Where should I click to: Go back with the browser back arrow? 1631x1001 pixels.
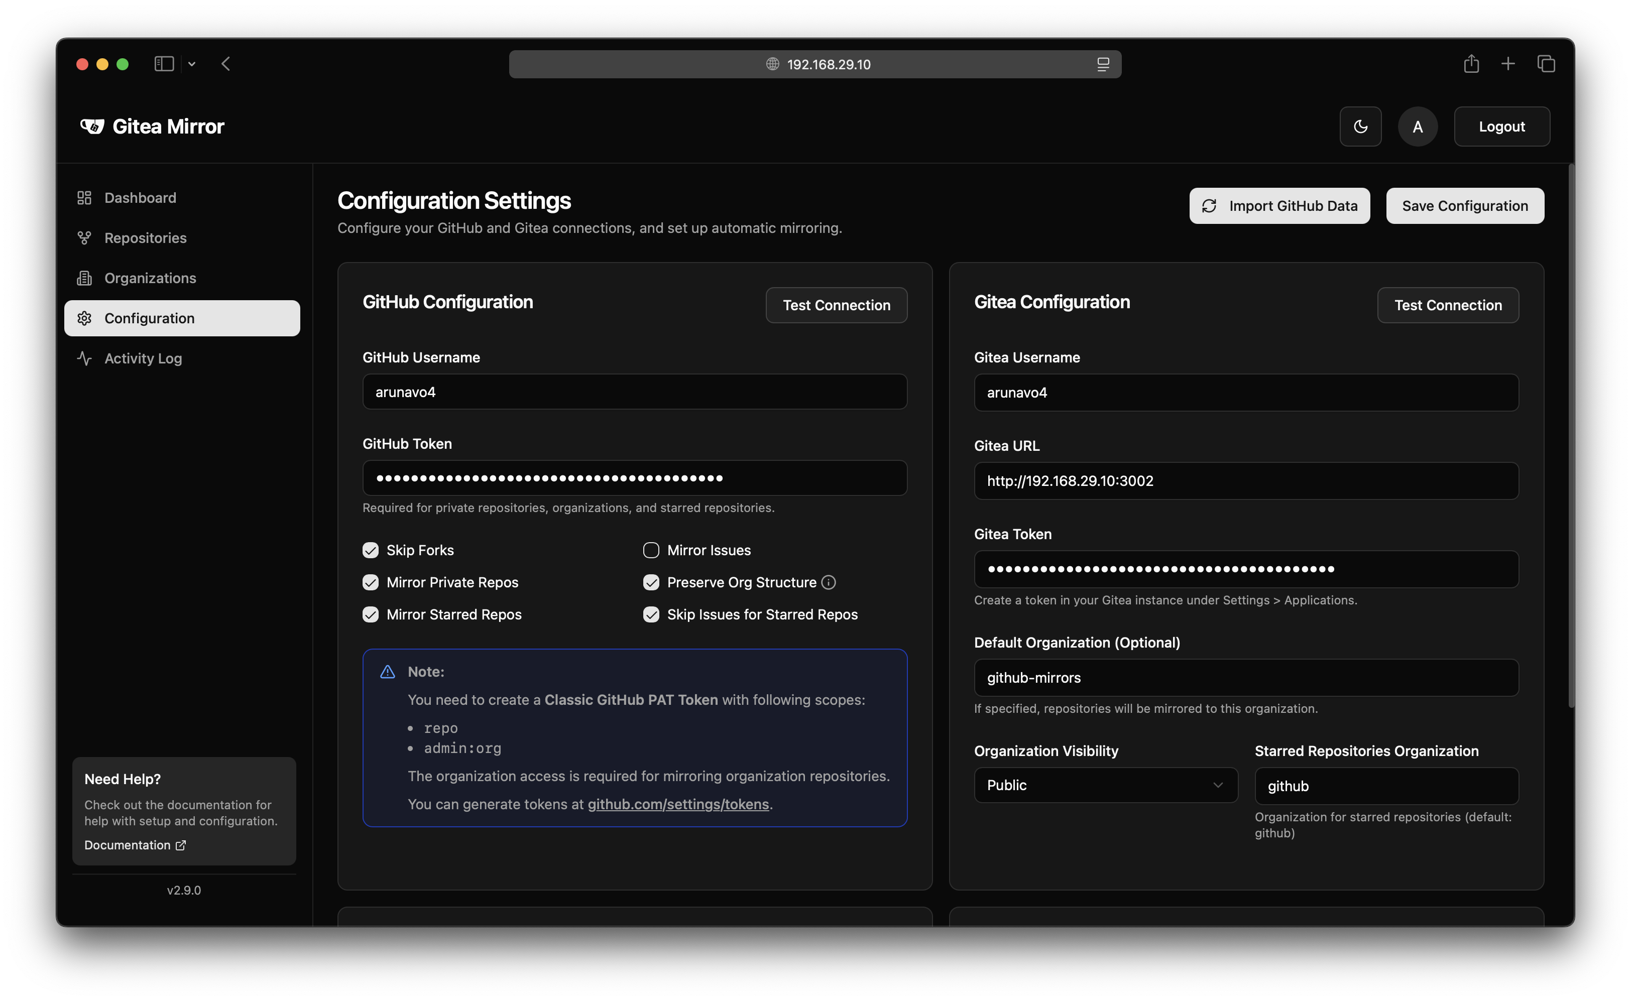226,64
